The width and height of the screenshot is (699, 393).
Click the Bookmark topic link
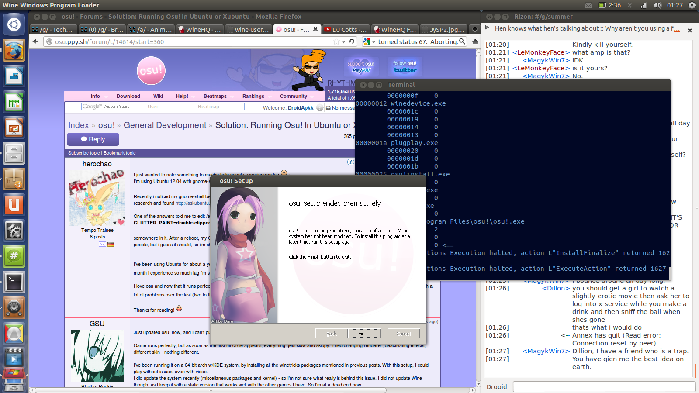point(120,153)
